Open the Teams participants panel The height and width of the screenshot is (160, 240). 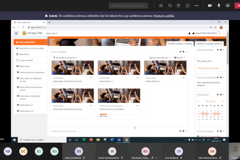161,6
